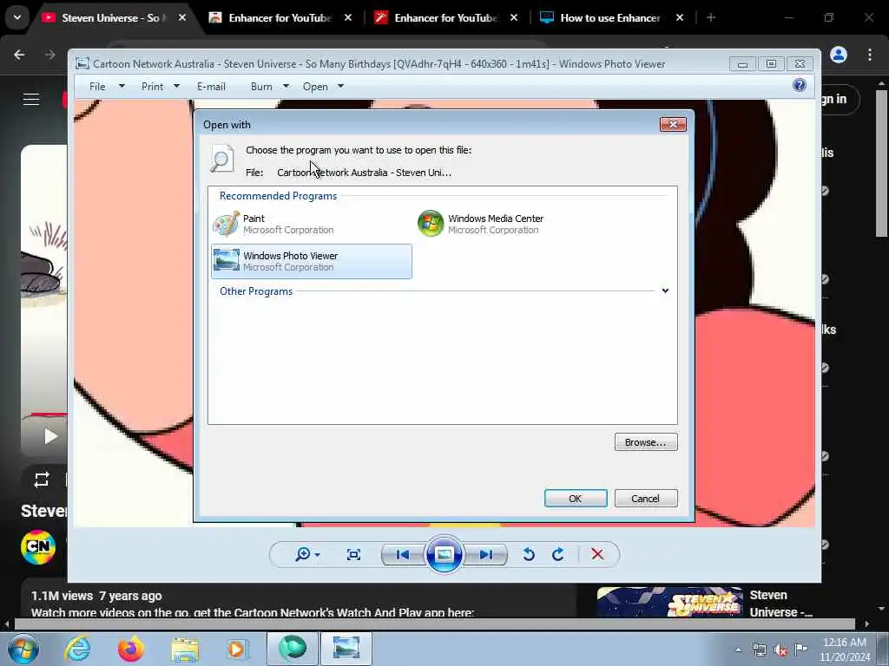This screenshot has width=889, height=666.
Task: Select Paint in Recommended Programs
Action: pos(312,225)
